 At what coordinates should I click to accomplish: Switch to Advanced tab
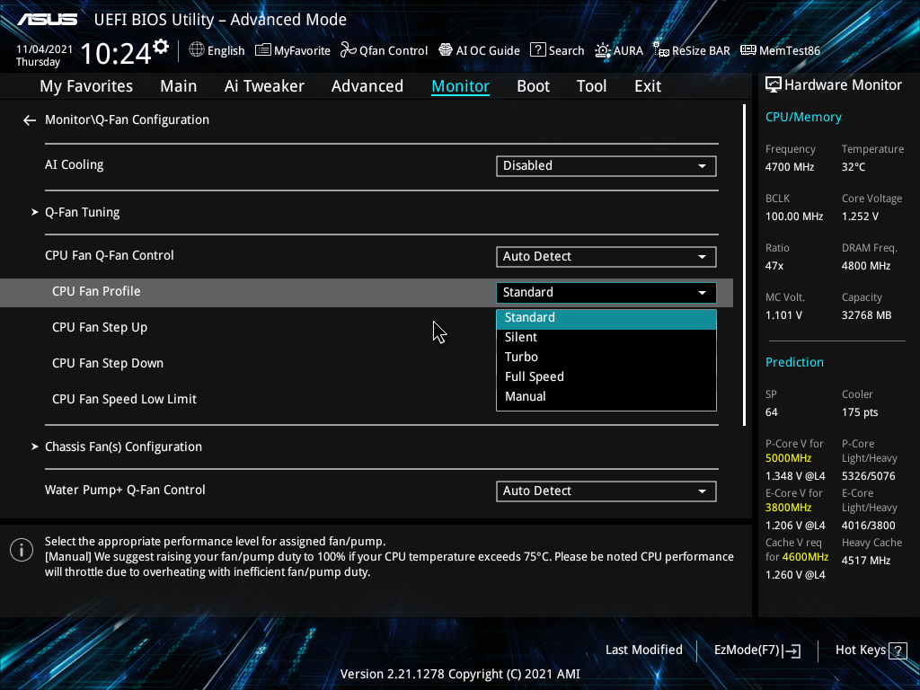[x=367, y=86]
